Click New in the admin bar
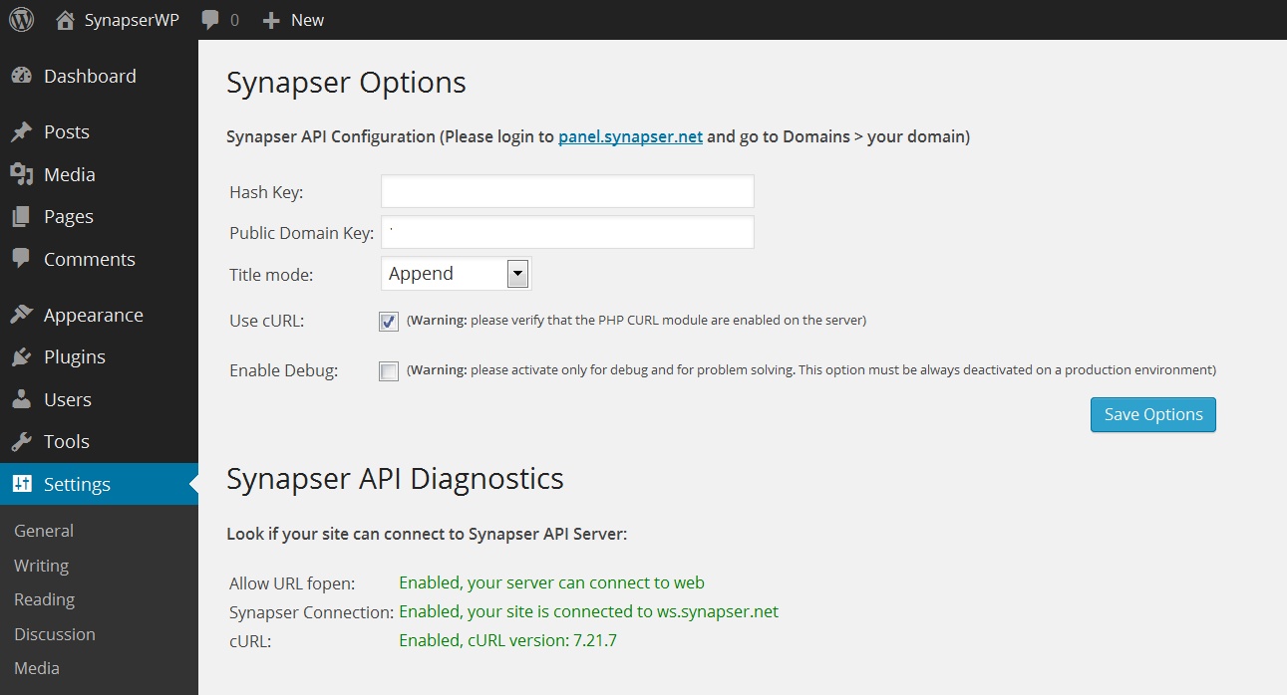Viewport: 1287px width, 695px height. tap(307, 20)
